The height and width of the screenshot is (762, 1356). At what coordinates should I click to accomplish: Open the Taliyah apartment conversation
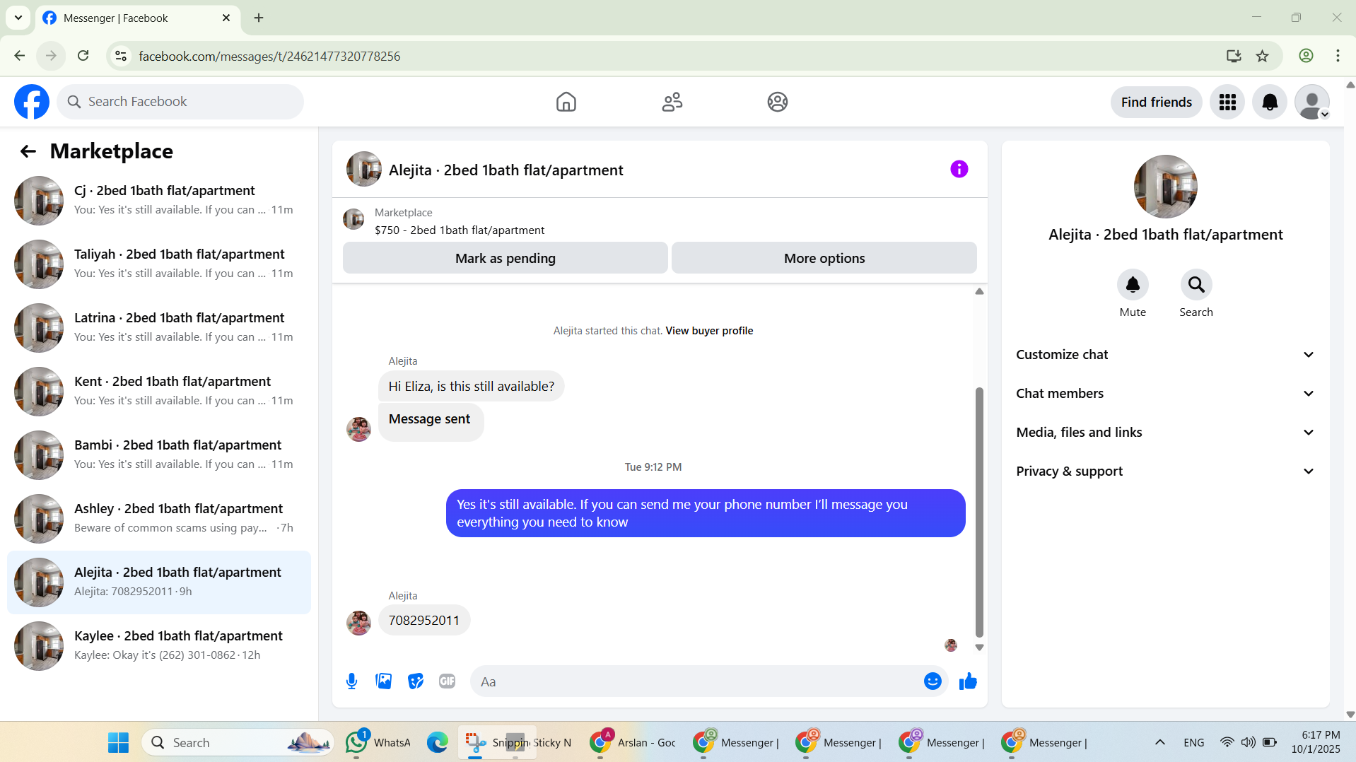click(x=159, y=264)
